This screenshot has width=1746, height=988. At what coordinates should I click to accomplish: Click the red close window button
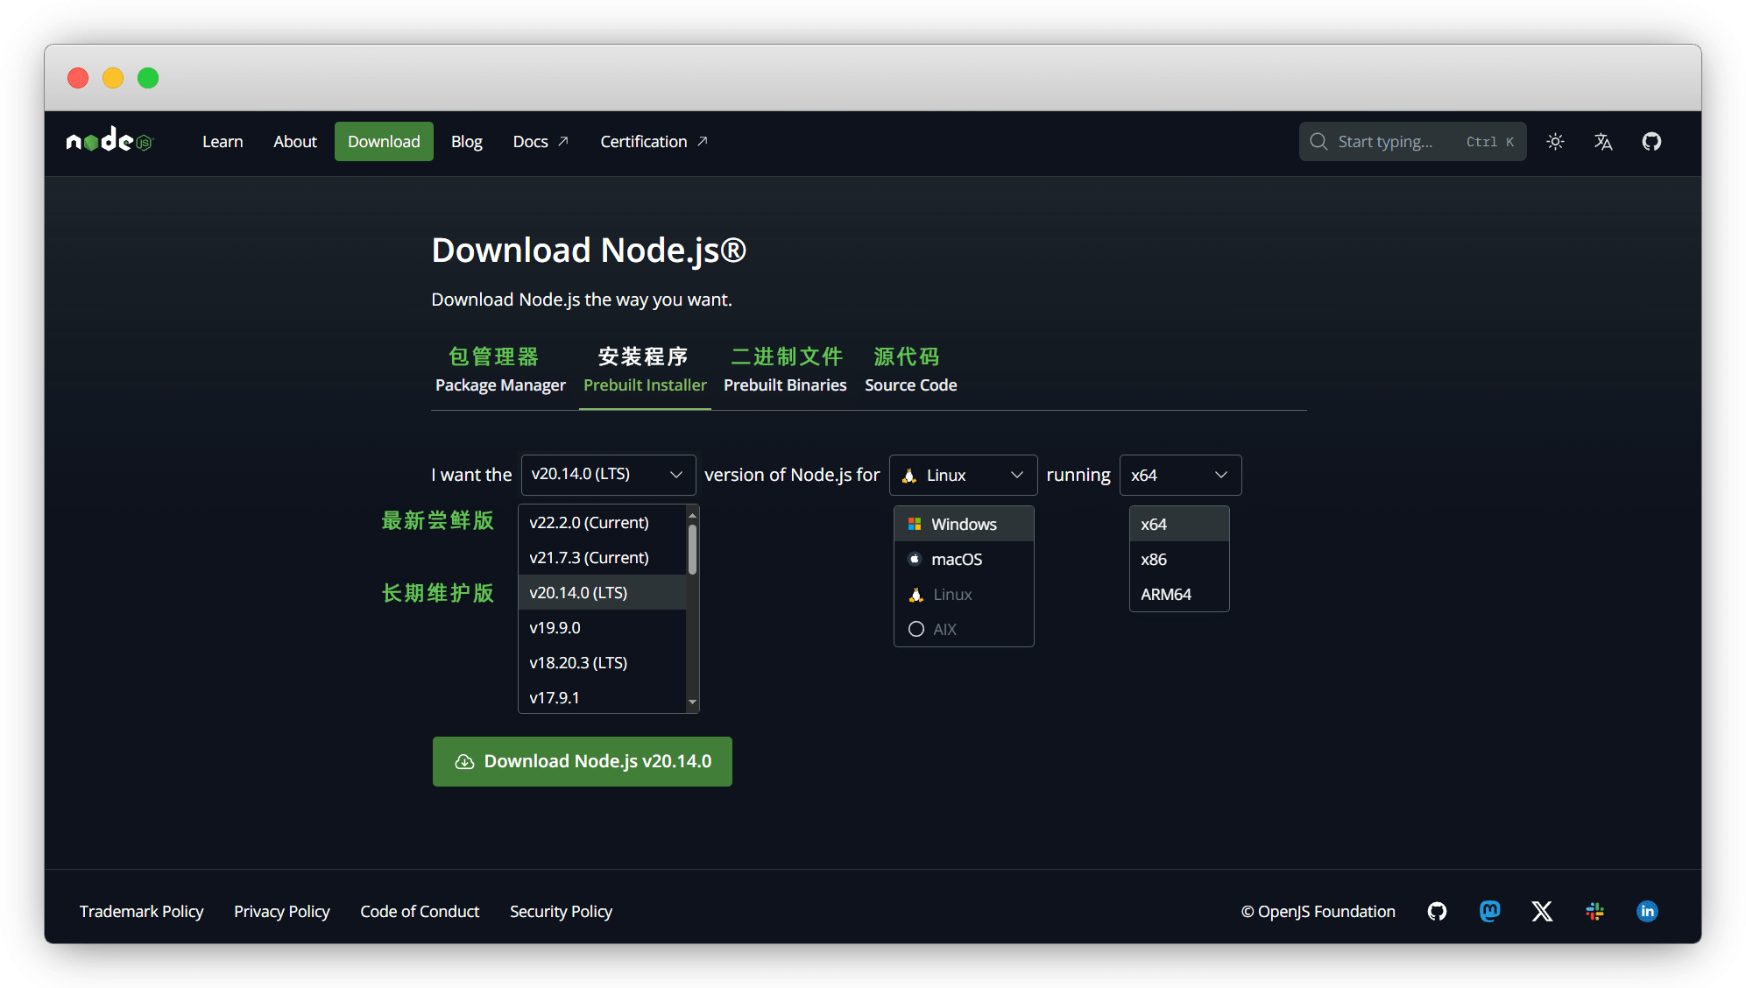pyautogui.click(x=78, y=78)
